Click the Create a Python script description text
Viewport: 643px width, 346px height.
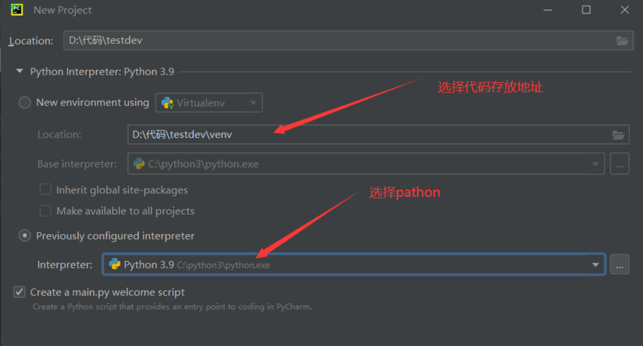coord(172,307)
